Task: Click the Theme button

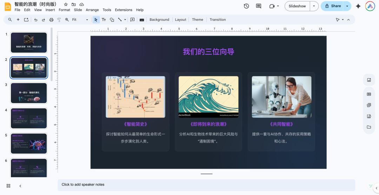Action: [198, 20]
